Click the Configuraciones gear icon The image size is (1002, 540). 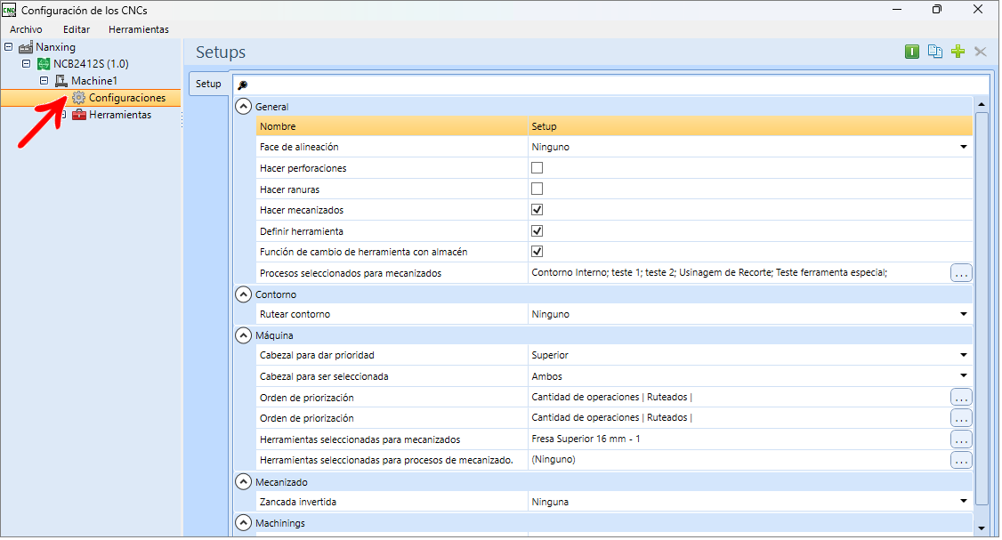click(x=78, y=98)
